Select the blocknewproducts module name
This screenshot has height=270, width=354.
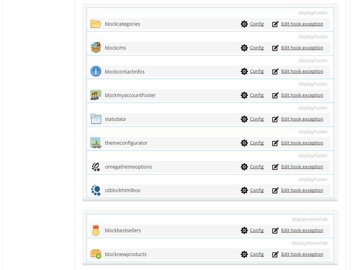126,254
